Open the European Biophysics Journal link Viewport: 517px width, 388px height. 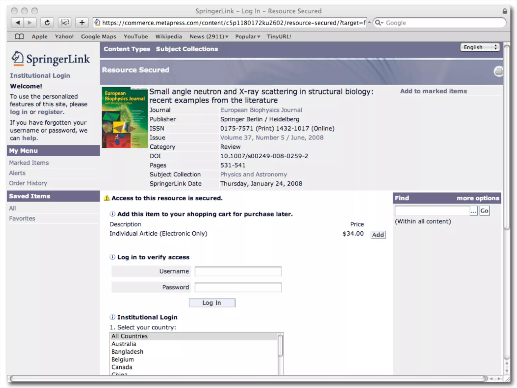(x=261, y=110)
